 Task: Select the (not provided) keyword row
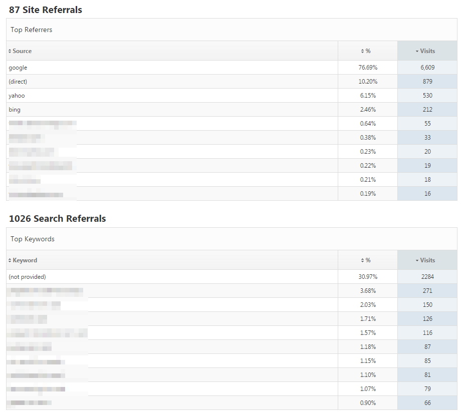(27, 277)
